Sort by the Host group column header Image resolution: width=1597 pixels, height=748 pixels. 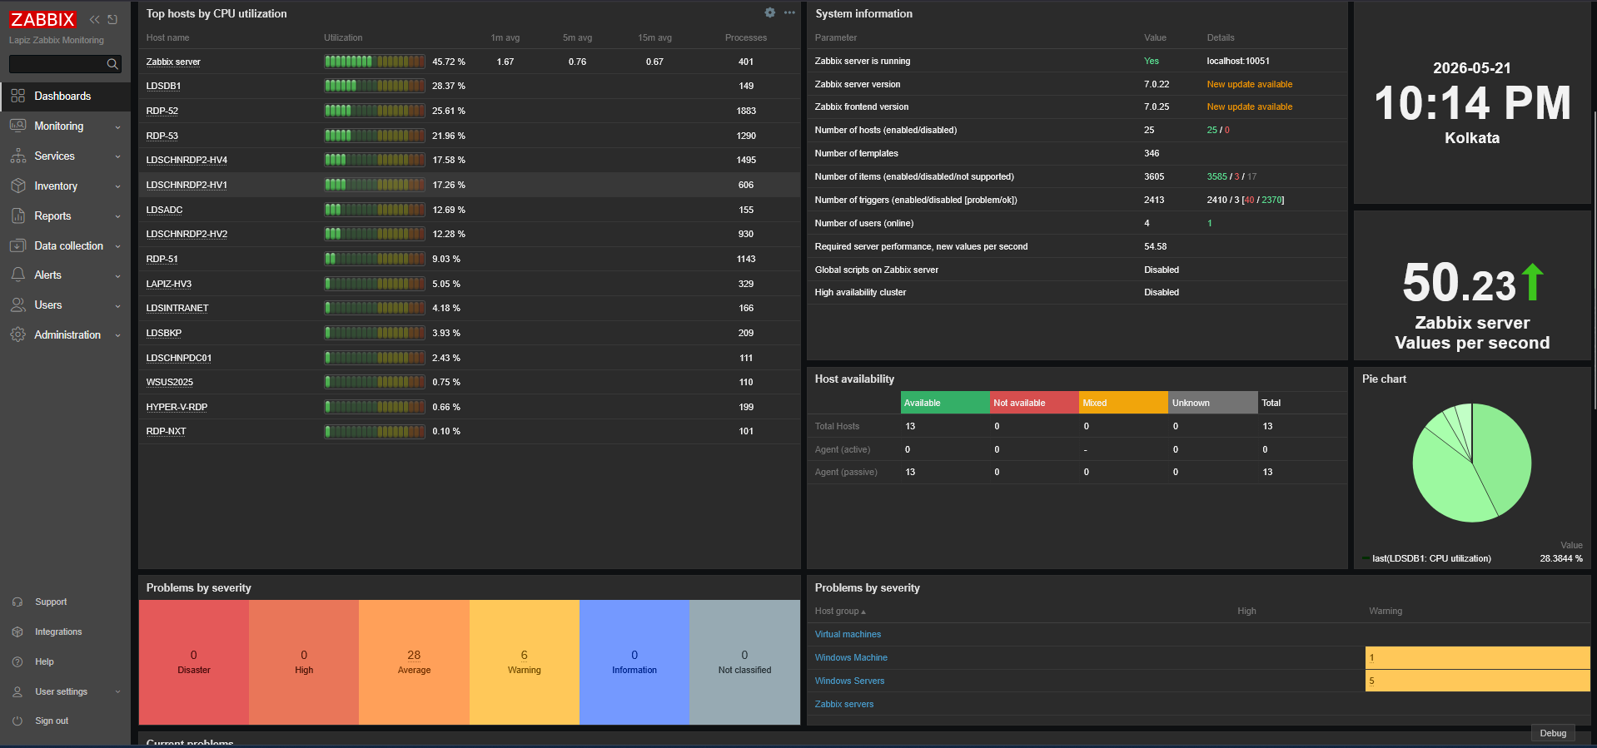pos(840,611)
